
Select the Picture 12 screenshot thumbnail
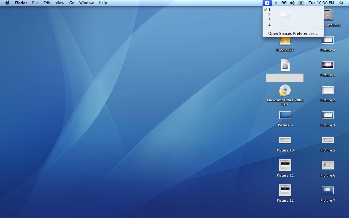pyautogui.click(x=285, y=190)
